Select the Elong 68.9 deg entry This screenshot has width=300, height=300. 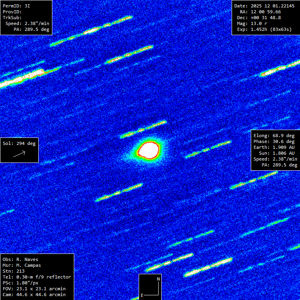274,136
